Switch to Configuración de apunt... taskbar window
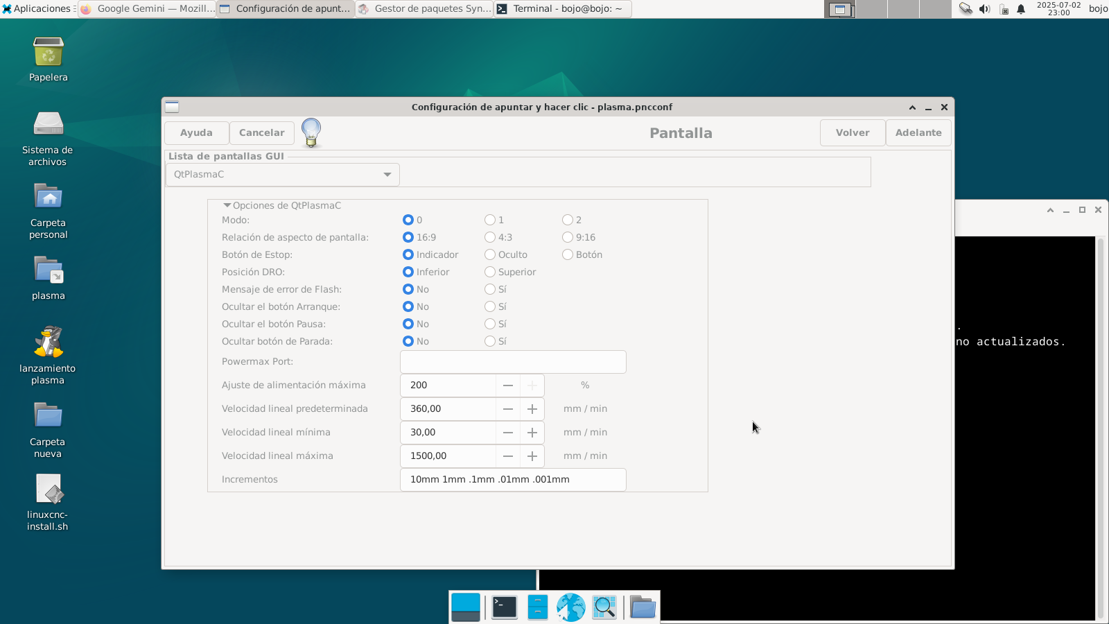 [x=286, y=9]
